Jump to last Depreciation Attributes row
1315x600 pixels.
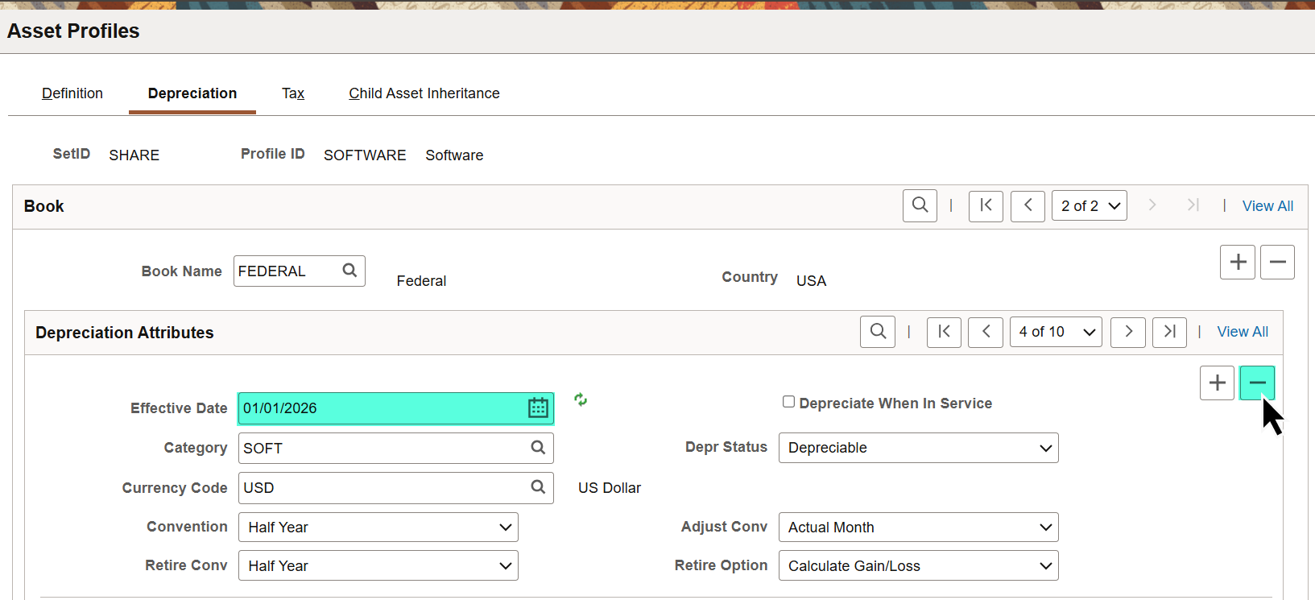coord(1169,332)
